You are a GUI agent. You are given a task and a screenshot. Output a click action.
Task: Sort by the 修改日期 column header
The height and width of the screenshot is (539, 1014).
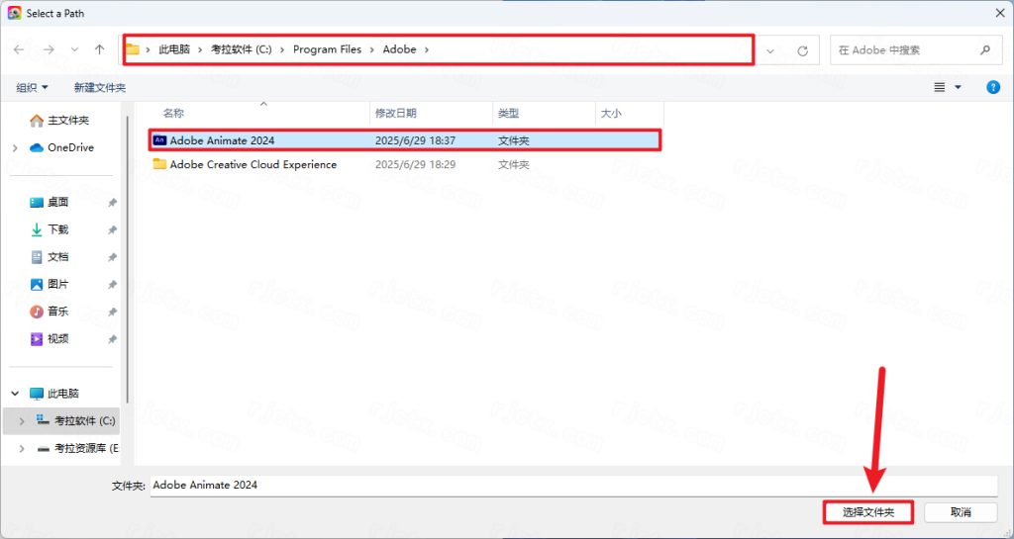(396, 114)
